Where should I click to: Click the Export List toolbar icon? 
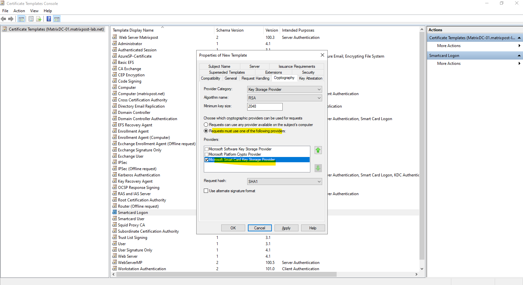point(39,19)
